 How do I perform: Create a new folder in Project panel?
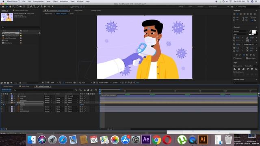(5, 83)
